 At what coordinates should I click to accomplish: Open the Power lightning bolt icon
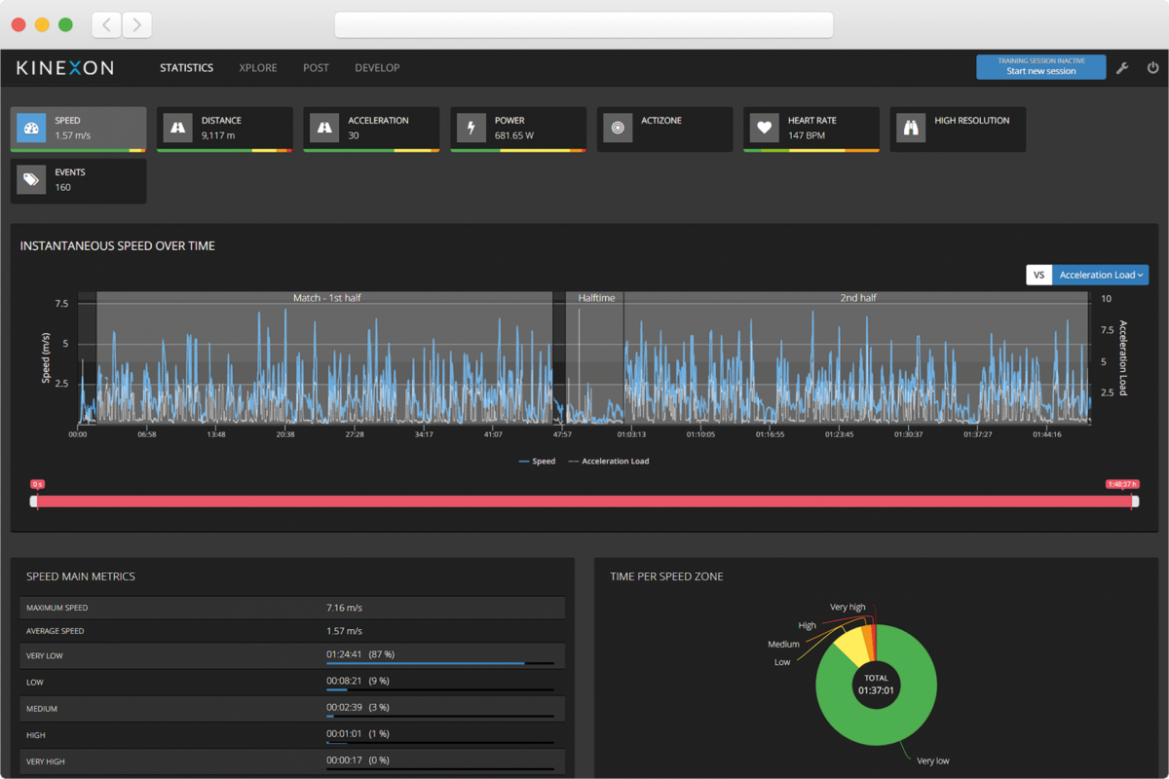[x=471, y=128]
